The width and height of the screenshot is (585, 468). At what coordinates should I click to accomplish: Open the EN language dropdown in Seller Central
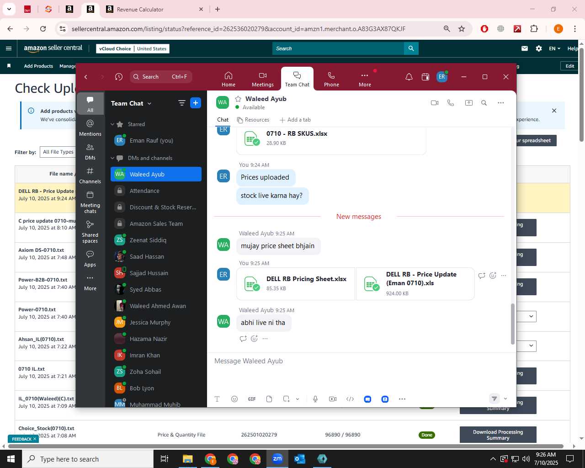pyautogui.click(x=554, y=48)
